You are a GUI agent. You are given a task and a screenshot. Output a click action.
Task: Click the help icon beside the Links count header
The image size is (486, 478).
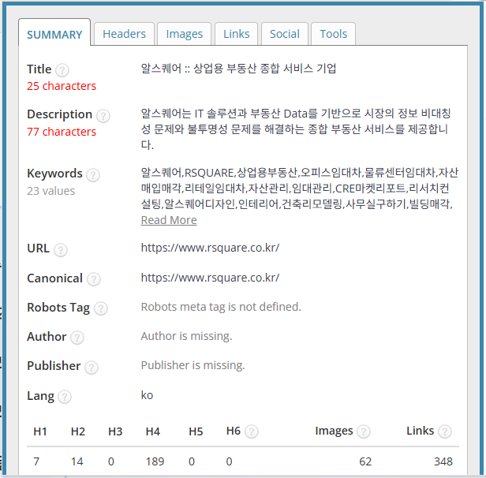click(445, 431)
